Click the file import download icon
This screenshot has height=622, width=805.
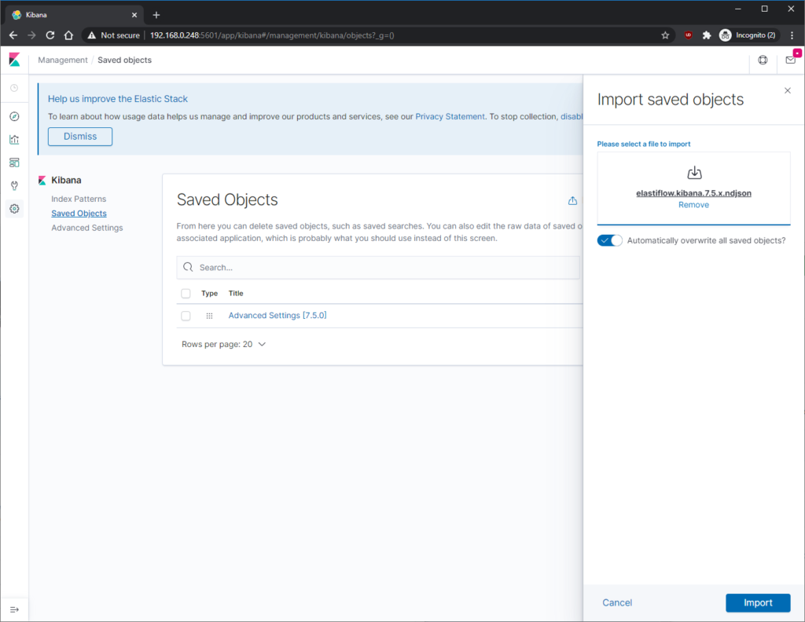(694, 173)
